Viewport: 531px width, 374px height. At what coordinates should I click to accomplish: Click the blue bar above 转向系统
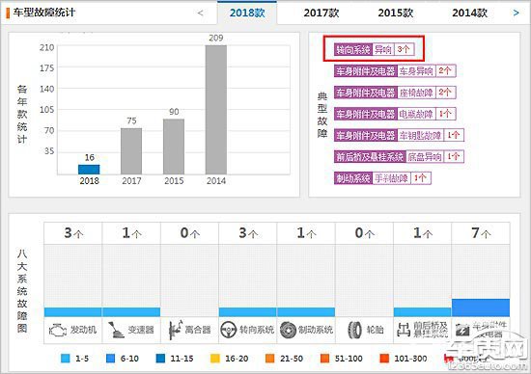pos(247,312)
